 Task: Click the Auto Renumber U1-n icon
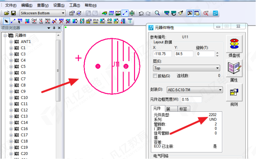coord(96,21)
